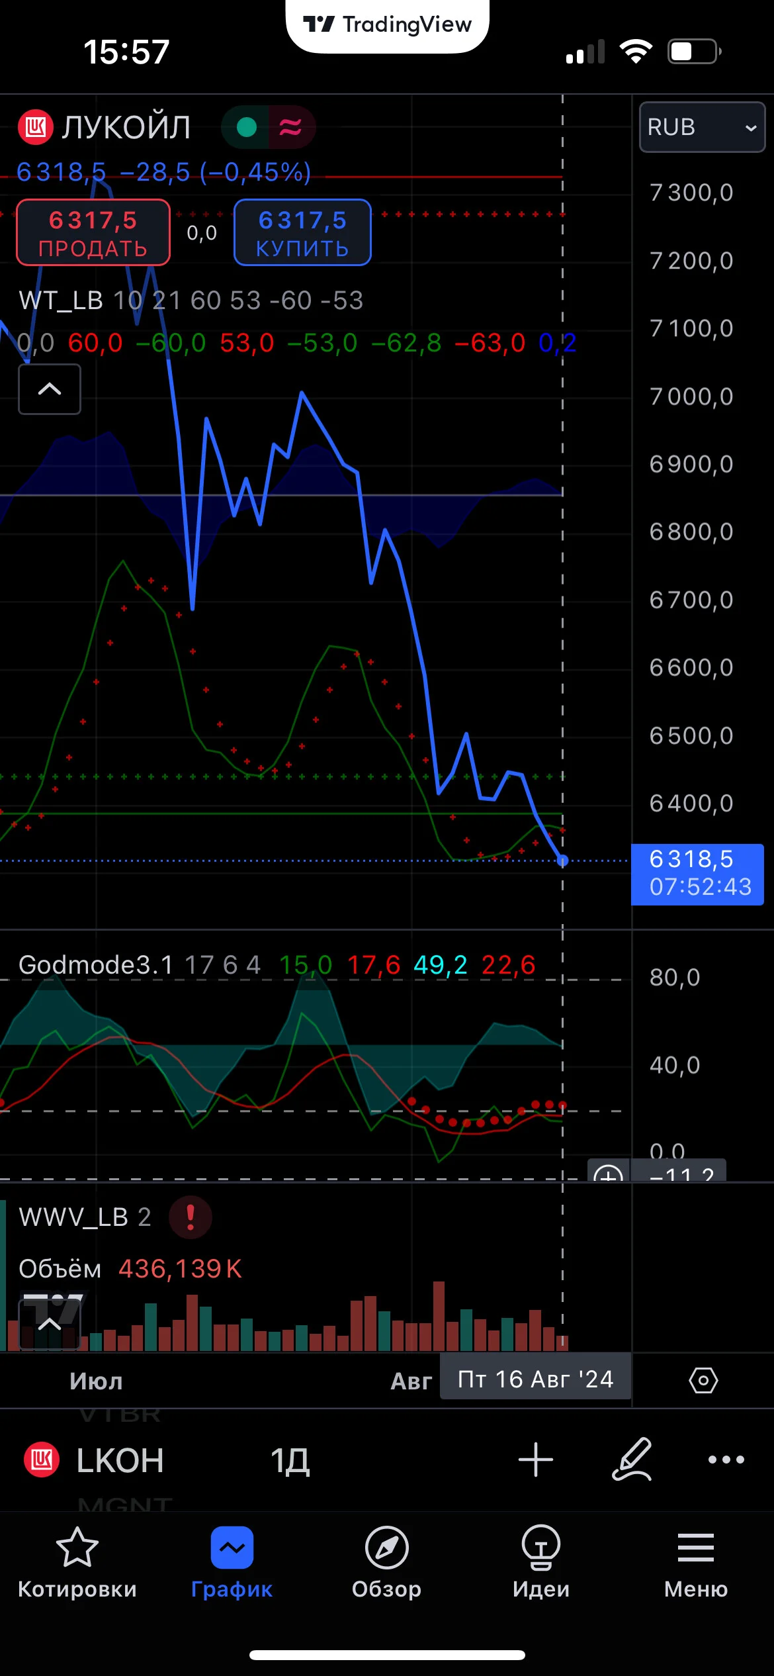The width and height of the screenshot is (774, 1676).
Task: Tap the battery status icon
Action: (x=695, y=51)
